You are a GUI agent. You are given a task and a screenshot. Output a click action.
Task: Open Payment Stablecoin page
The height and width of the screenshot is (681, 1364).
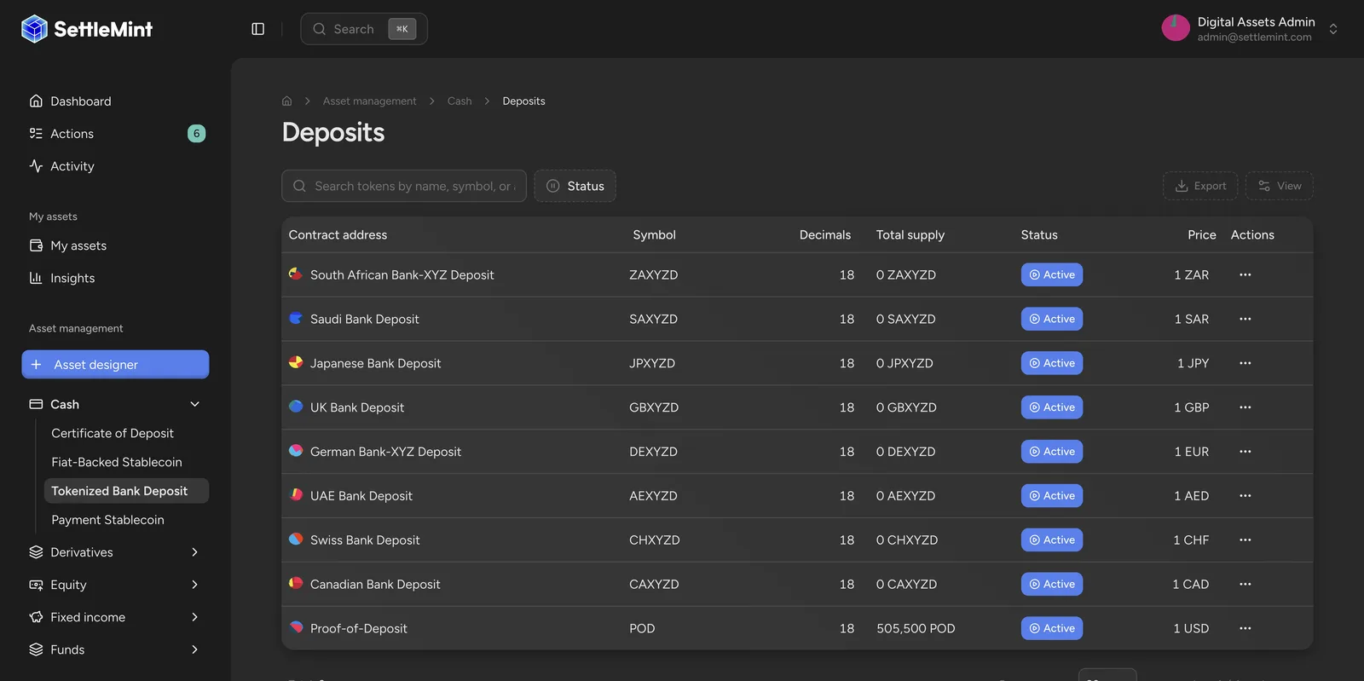[107, 520]
